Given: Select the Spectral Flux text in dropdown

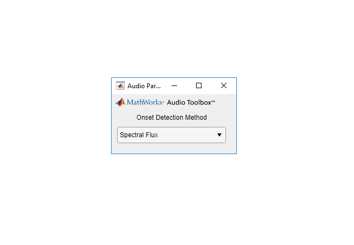Looking at the screenshot, I should tap(139, 135).
